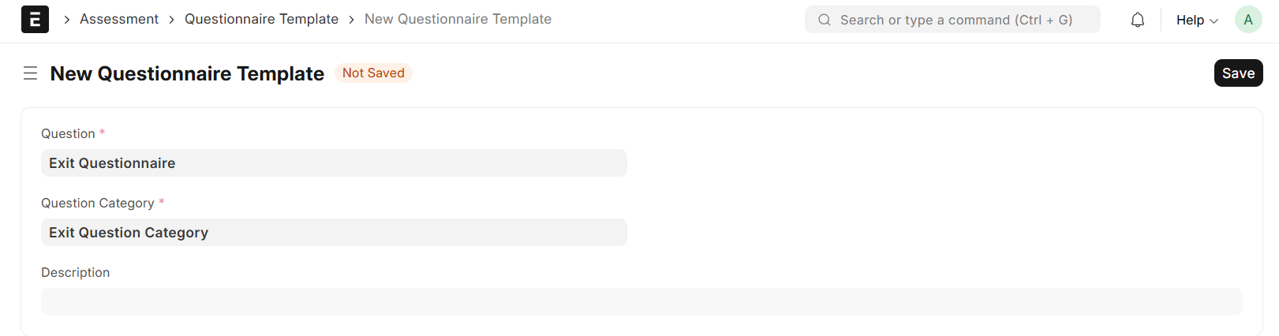Focus the Question text field

pos(334,163)
